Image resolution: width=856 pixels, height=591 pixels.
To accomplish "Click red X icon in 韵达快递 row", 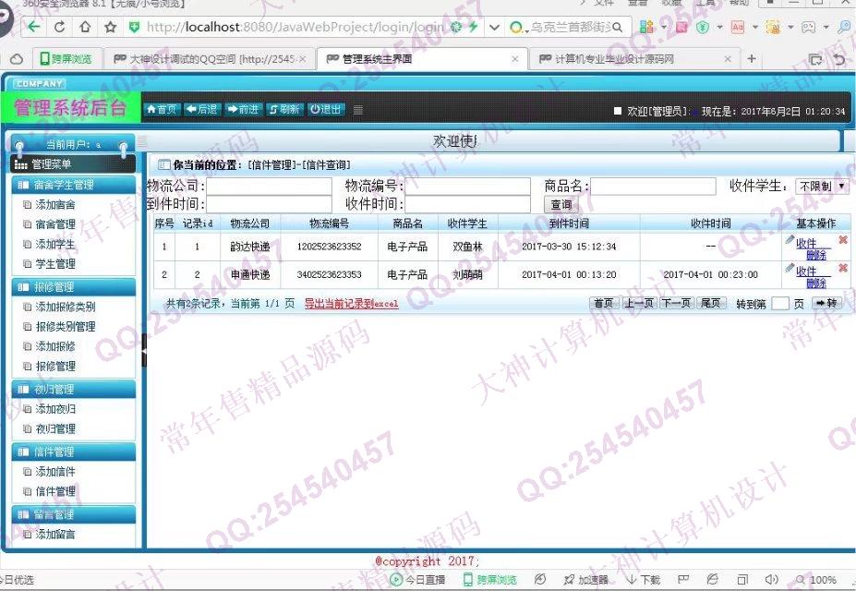I will [x=843, y=239].
